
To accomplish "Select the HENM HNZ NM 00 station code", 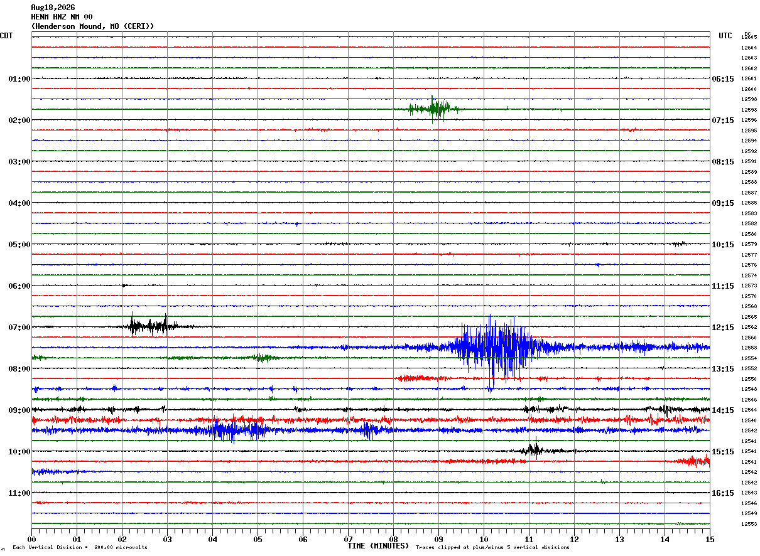I will (x=62, y=17).
